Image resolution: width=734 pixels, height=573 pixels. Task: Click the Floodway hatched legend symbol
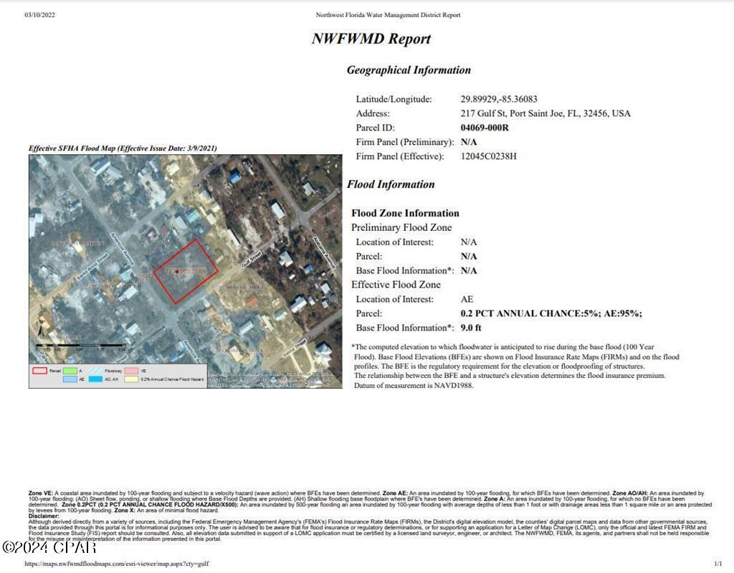click(x=95, y=370)
